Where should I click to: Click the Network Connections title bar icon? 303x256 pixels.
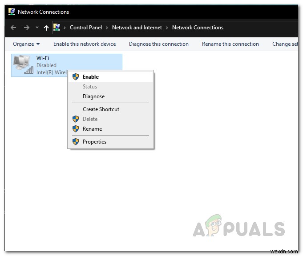point(12,12)
